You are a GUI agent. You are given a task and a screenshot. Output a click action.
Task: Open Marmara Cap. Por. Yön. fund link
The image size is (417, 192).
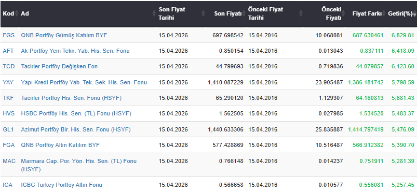79,165
